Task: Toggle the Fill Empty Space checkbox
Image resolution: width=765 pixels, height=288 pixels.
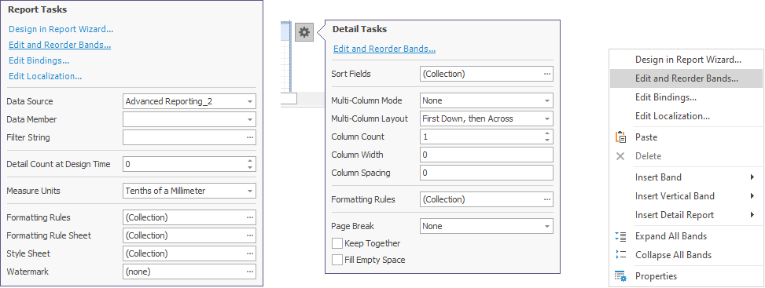Action: click(x=337, y=260)
